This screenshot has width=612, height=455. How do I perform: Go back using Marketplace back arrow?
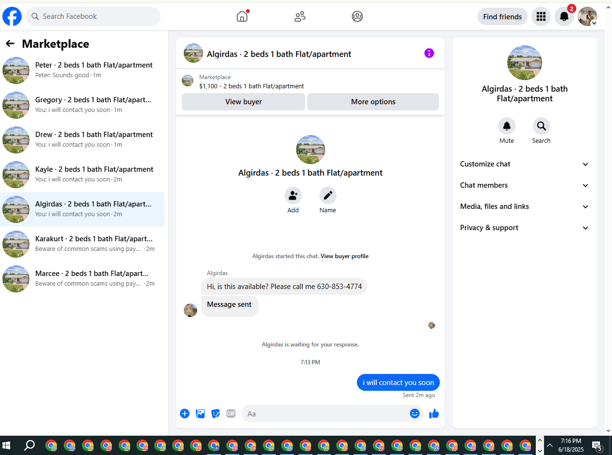coord(10,44)
